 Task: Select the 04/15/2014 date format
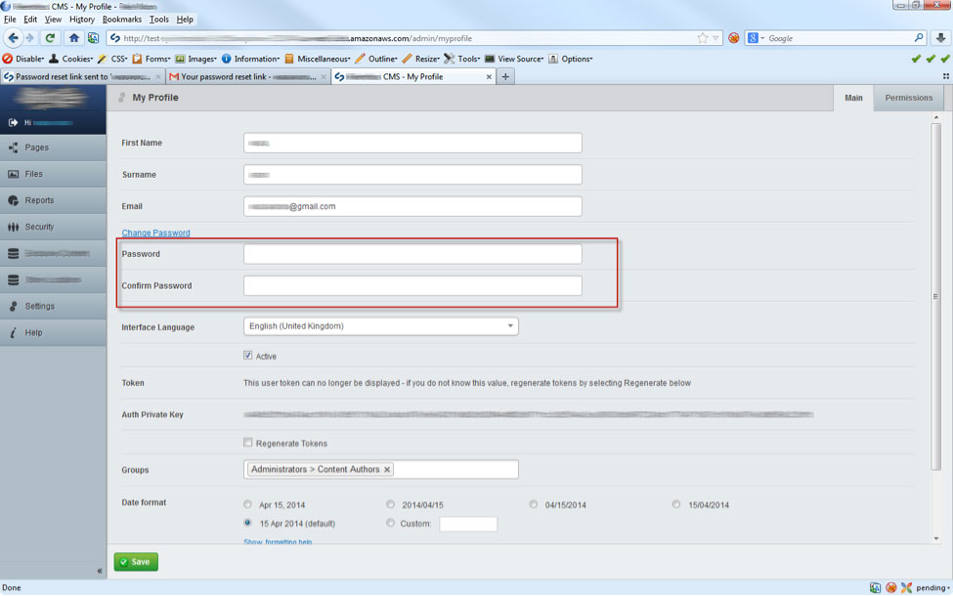click(x=533, y=503)
